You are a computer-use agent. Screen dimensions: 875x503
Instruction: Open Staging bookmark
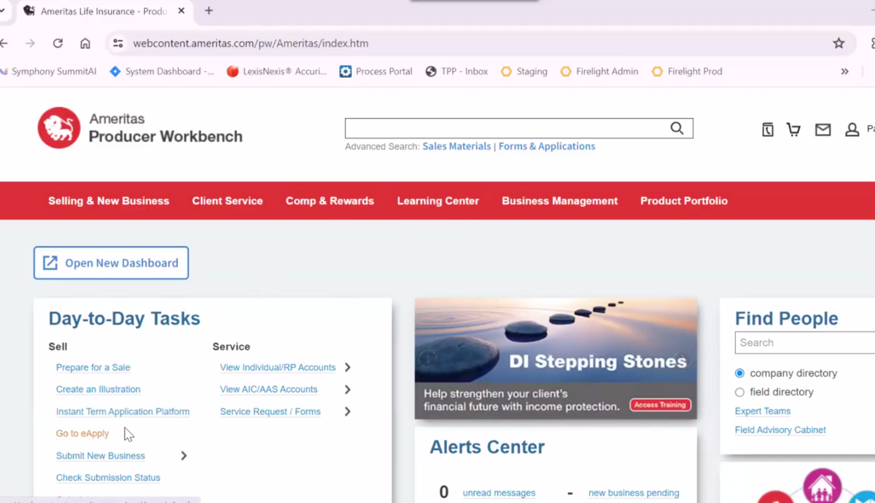tap(524, 71)
